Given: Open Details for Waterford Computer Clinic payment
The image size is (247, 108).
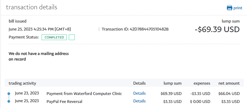Looking at the screenshot, I should [140, 93].
